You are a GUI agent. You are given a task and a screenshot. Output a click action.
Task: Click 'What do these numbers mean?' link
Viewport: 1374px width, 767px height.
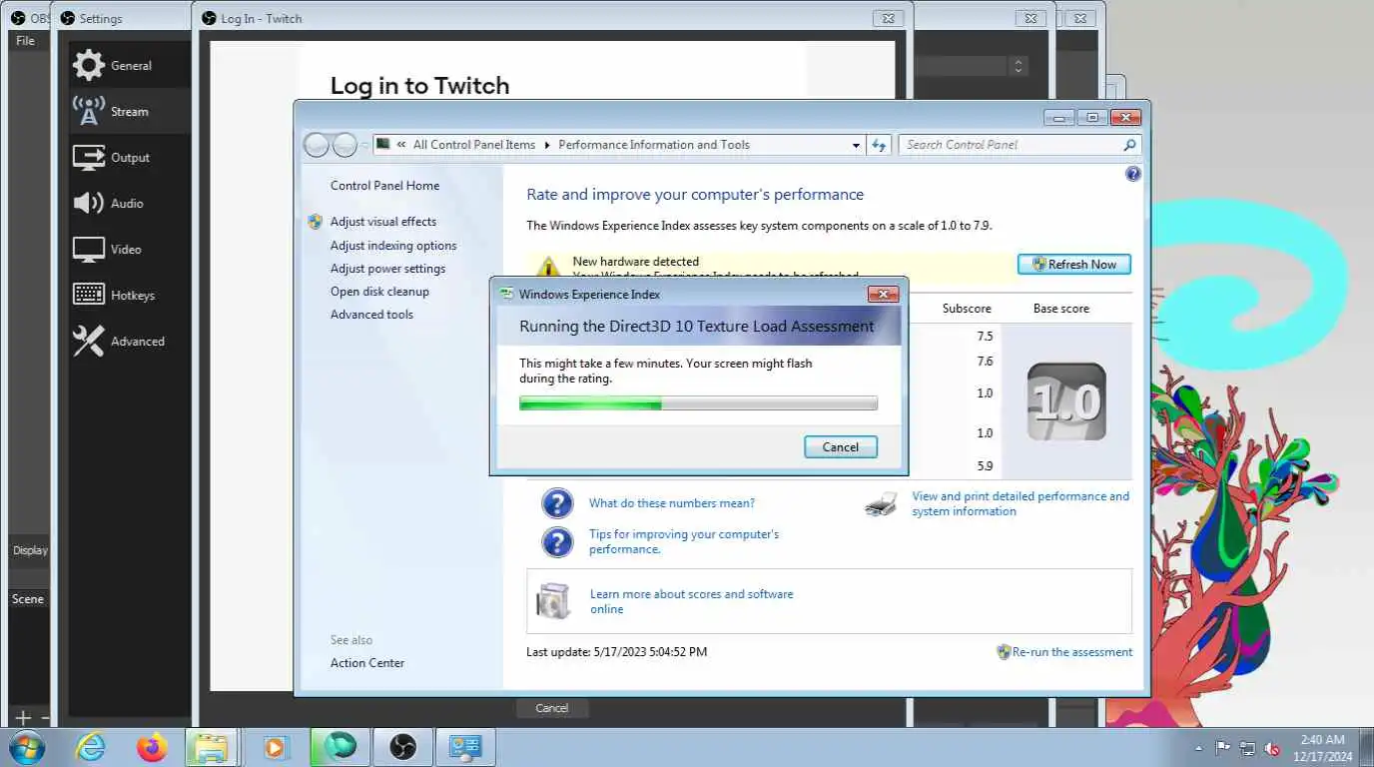(672, 503)
